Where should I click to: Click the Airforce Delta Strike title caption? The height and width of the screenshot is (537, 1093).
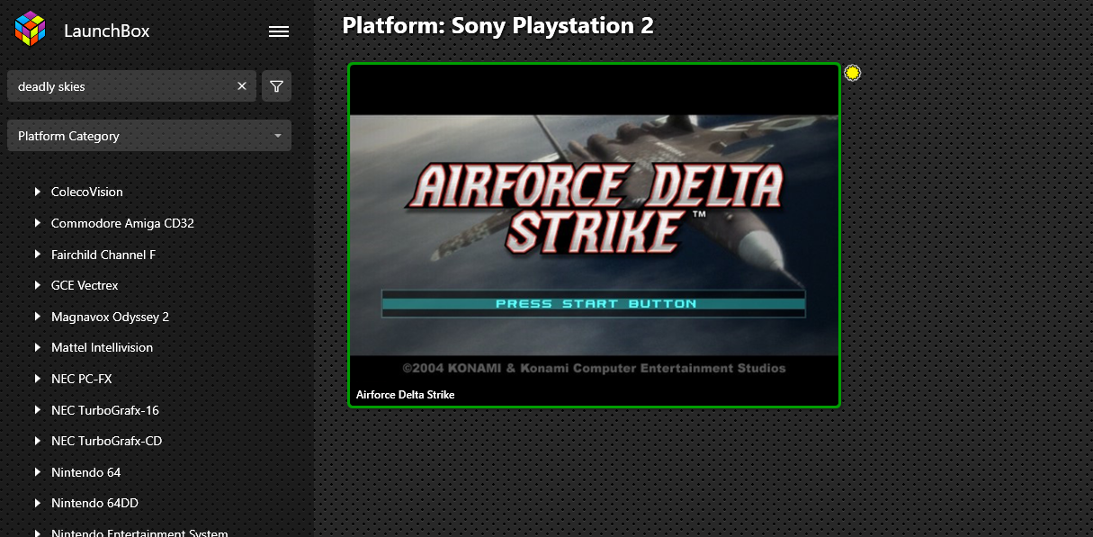406,395
